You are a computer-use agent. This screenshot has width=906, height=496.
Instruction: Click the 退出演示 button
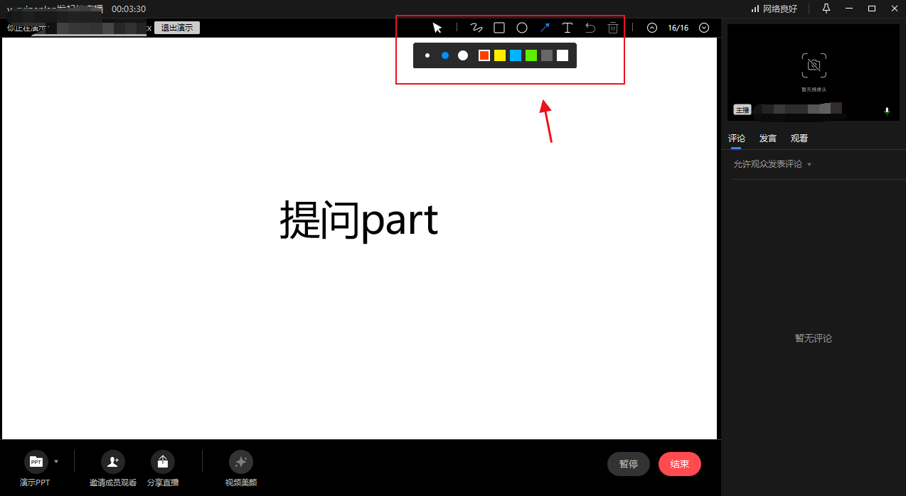[x=176, y=28]
